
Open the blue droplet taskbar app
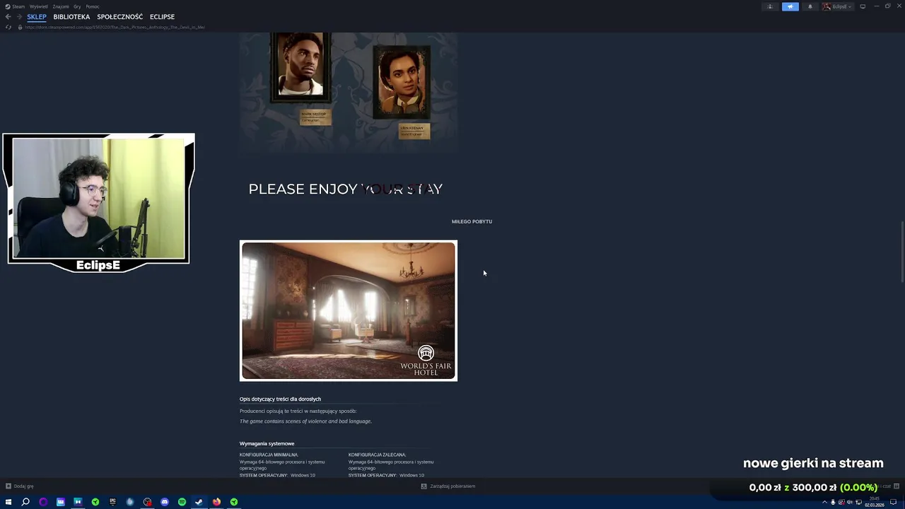point(129,502)
